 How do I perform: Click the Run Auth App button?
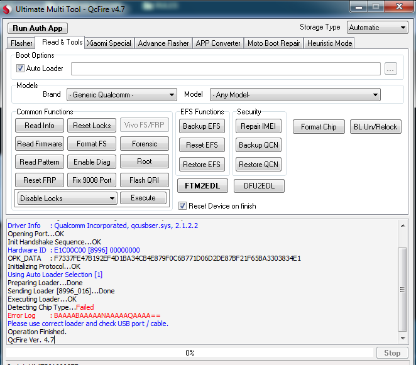pyautogui.click(x=37, y=28)
